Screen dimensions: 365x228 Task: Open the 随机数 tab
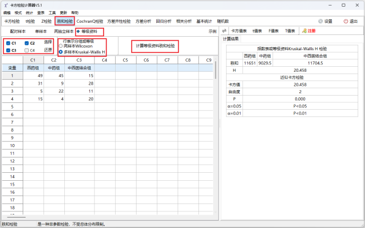223,21
